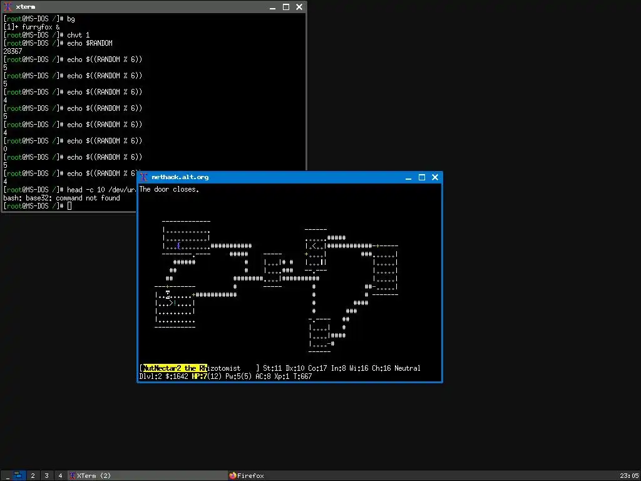Click the 'nethack.alt.org' window title text
641x481 pixels.
(x=180, y=177)
